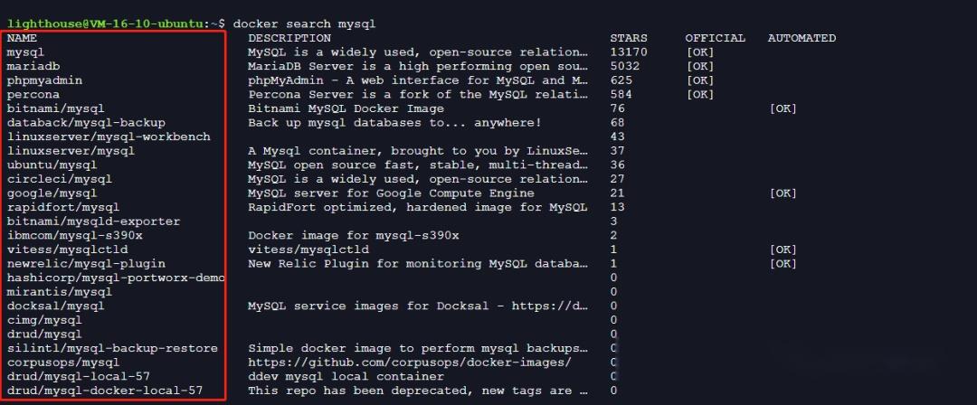977x405 pixels.
Task: Select linuxserver/mysql-workbench entry
Action: [x=109, y=137]
